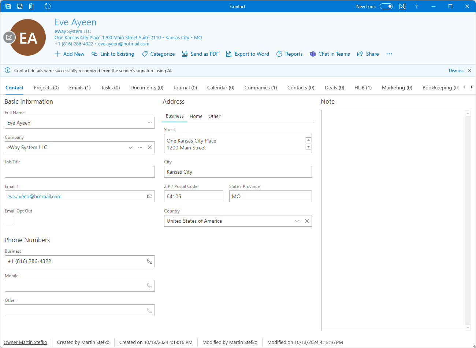
Task: Check the Email Opt Out checkbox
Action: [8, 219]
